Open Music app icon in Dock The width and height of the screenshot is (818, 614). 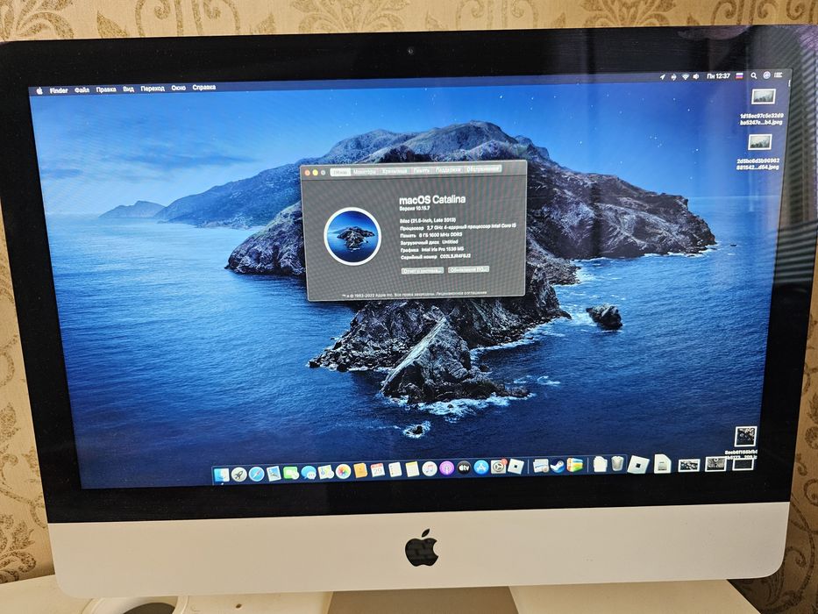point(430,469)
